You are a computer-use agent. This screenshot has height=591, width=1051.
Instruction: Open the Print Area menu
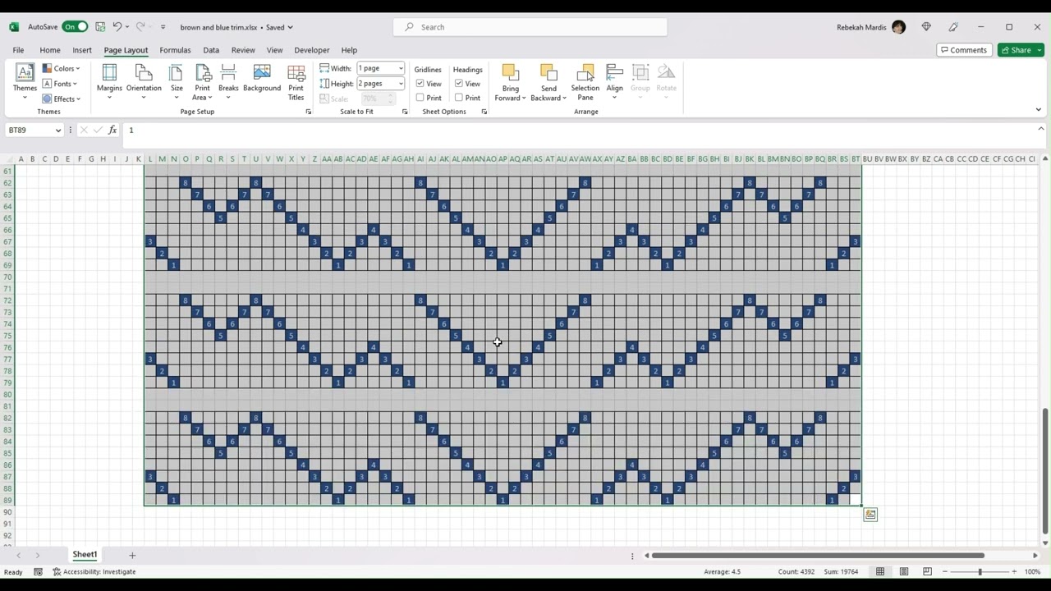[x=202, y=82]
